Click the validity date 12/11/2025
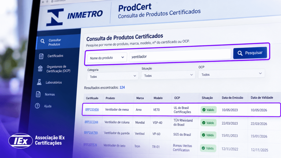This screenshot has width=281, height=158. (x=260, y=150)
